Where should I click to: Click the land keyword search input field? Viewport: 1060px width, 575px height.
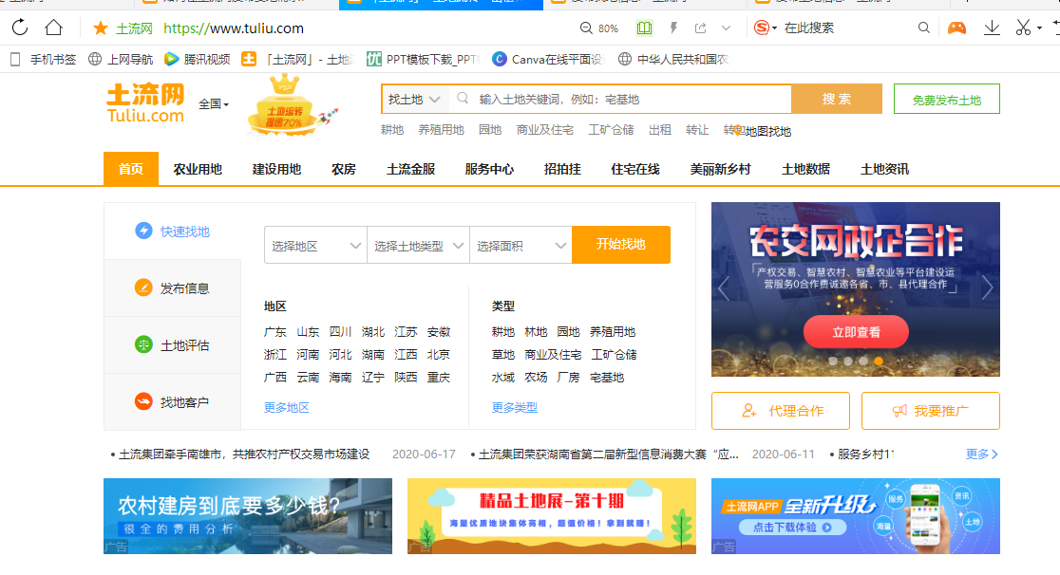(x=632, y=100)
